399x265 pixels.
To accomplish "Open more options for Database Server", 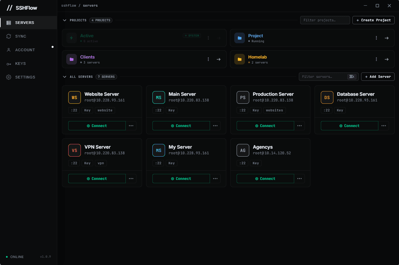I will click(384, 126).
